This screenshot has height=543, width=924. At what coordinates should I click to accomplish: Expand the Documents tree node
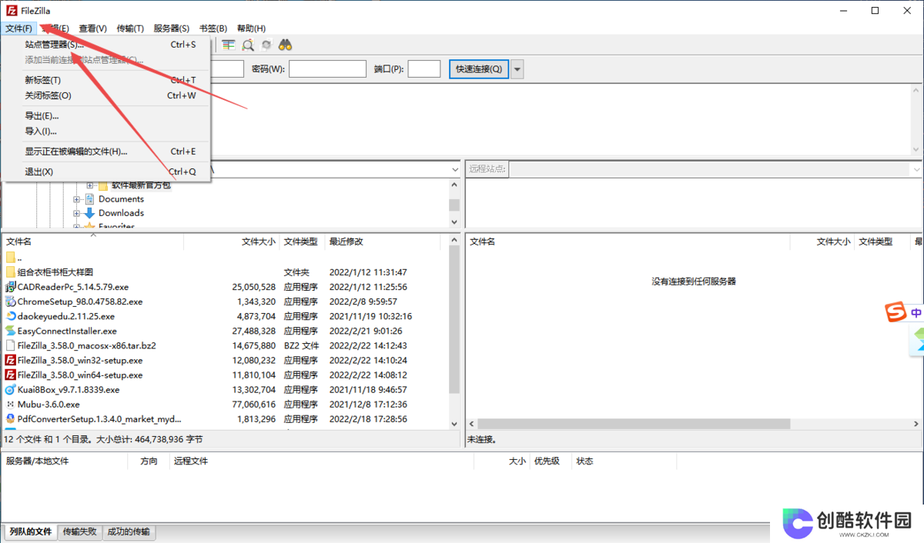[77, 199]
